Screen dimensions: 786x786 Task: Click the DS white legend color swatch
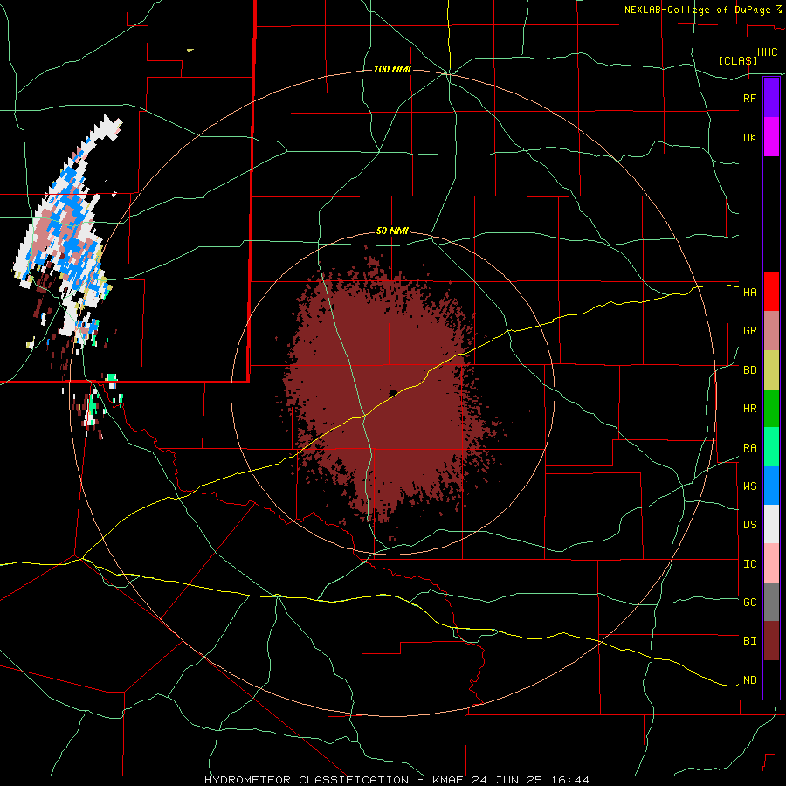(x=771, y=524)
